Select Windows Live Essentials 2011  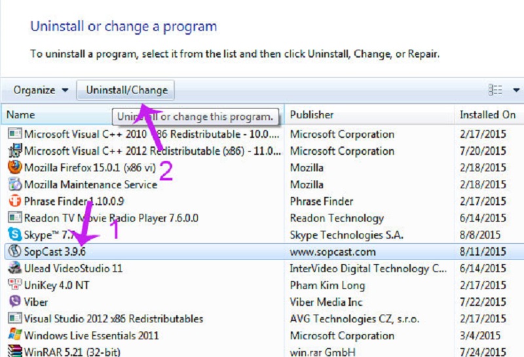tap(91, 335)
